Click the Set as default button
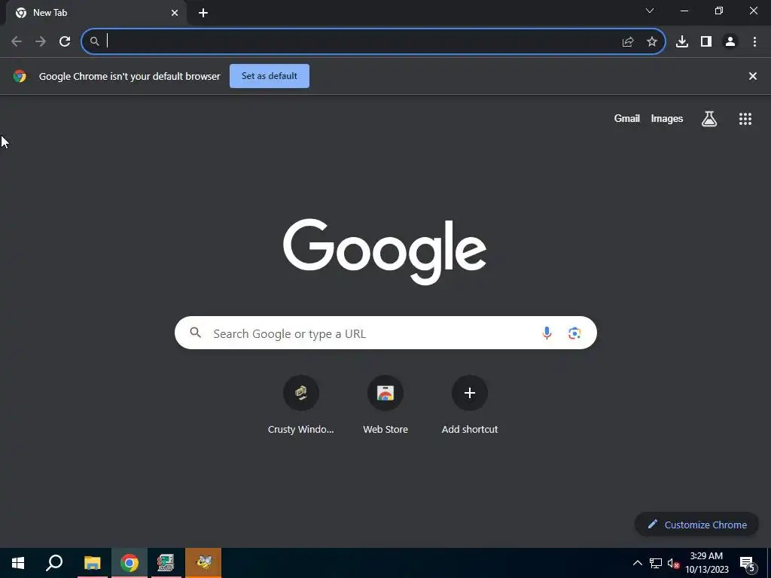 point(270,76)
